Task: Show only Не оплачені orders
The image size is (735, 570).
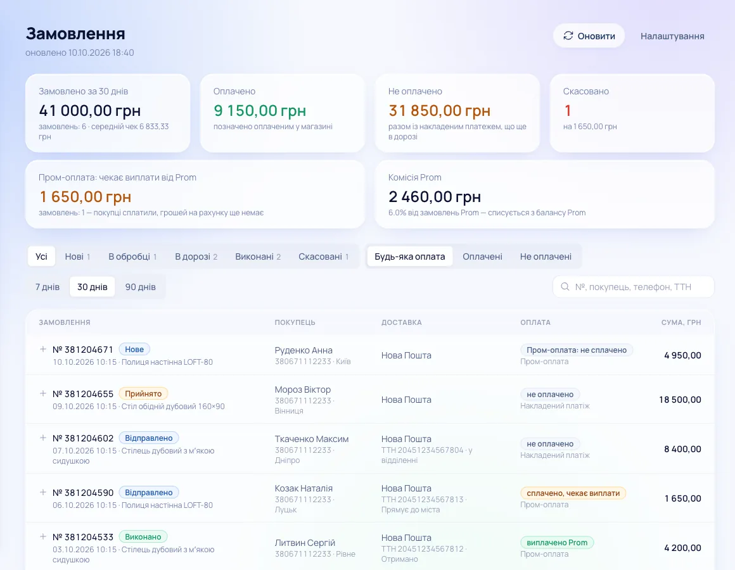Action: pyautogui.click(x=546, y=256)
